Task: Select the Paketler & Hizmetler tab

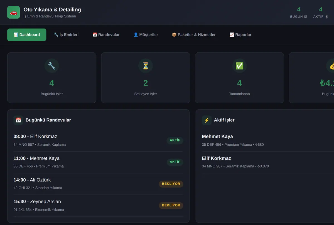Action: [194, 35]
